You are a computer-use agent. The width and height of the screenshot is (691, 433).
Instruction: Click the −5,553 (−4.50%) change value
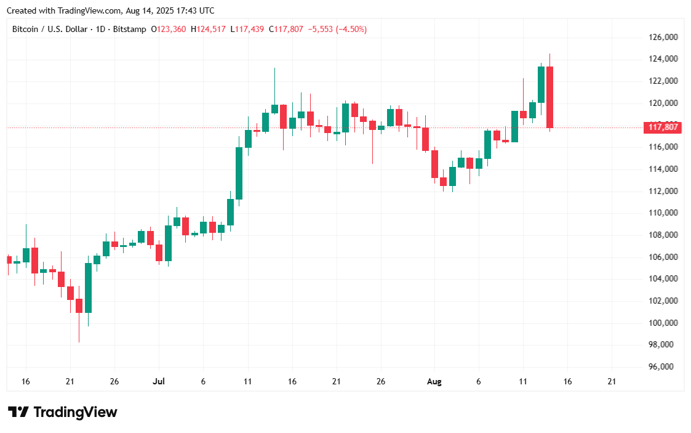pyautogui.click(x=337, y=29)
